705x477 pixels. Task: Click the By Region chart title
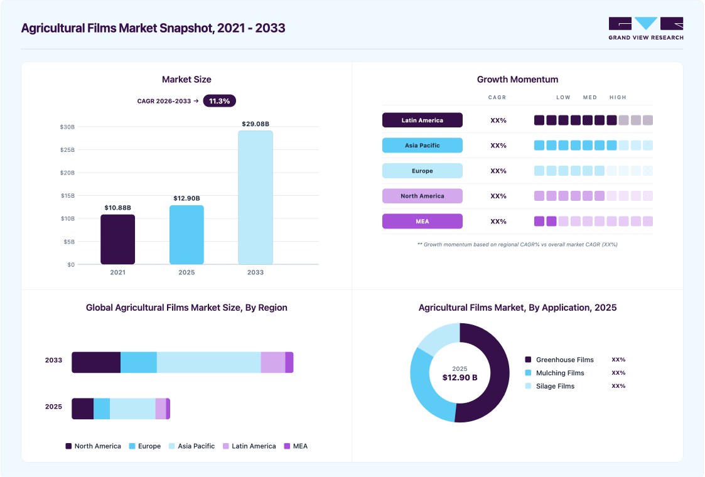tap(186, 308)
